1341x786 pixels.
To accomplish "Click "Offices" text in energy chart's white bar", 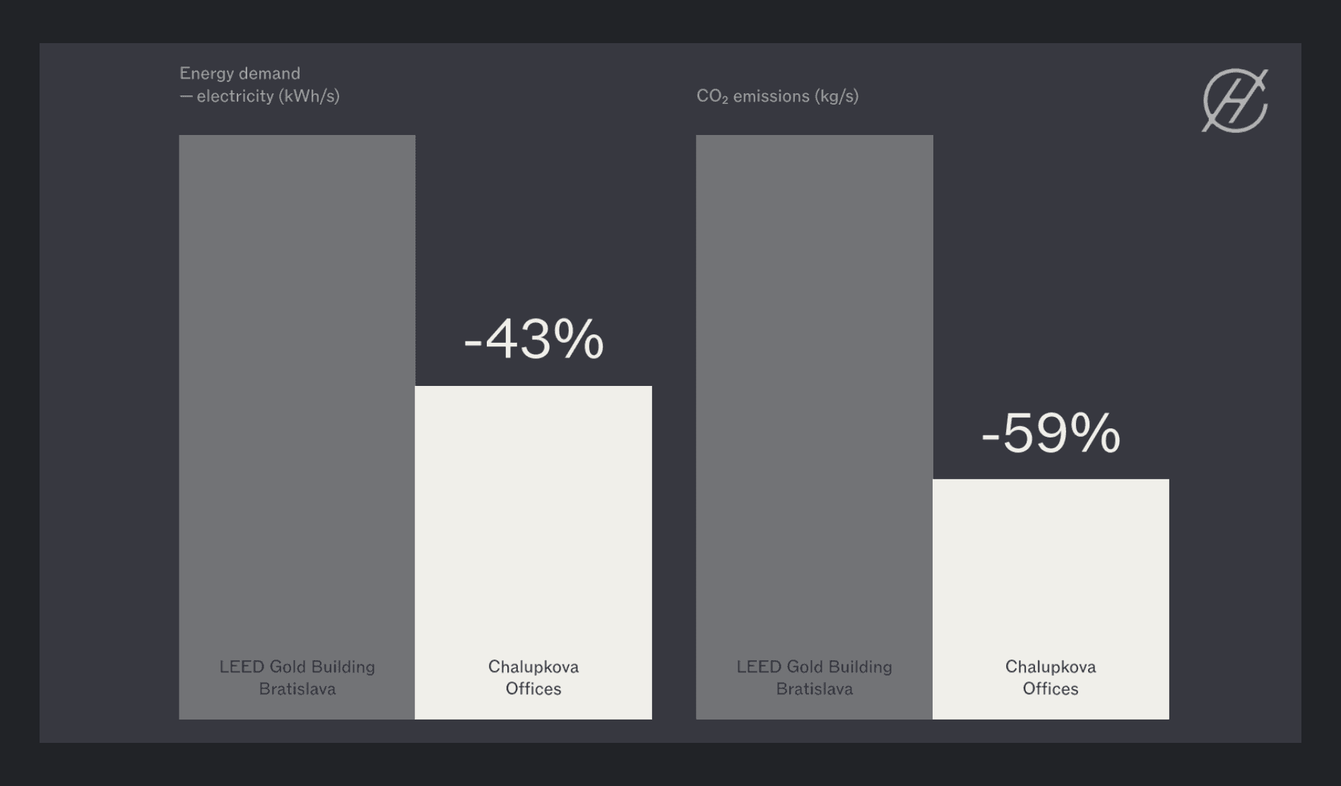I will [x=533, y=689].
